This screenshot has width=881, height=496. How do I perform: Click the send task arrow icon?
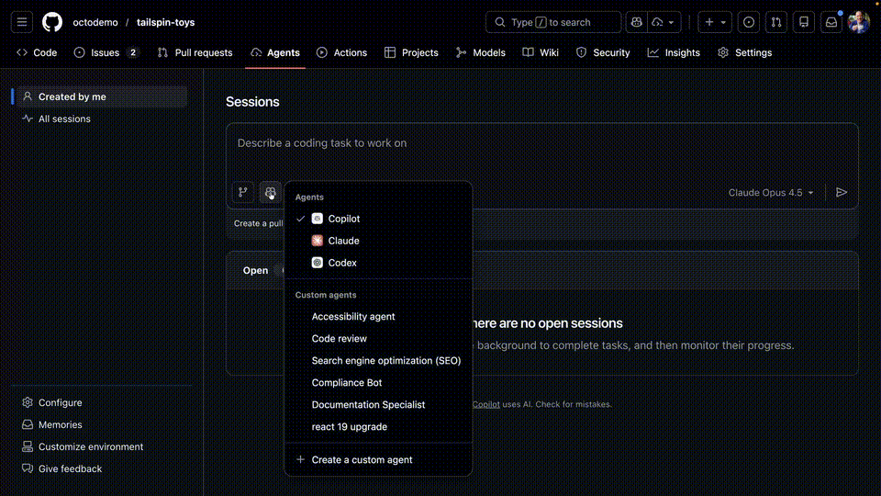842,193
